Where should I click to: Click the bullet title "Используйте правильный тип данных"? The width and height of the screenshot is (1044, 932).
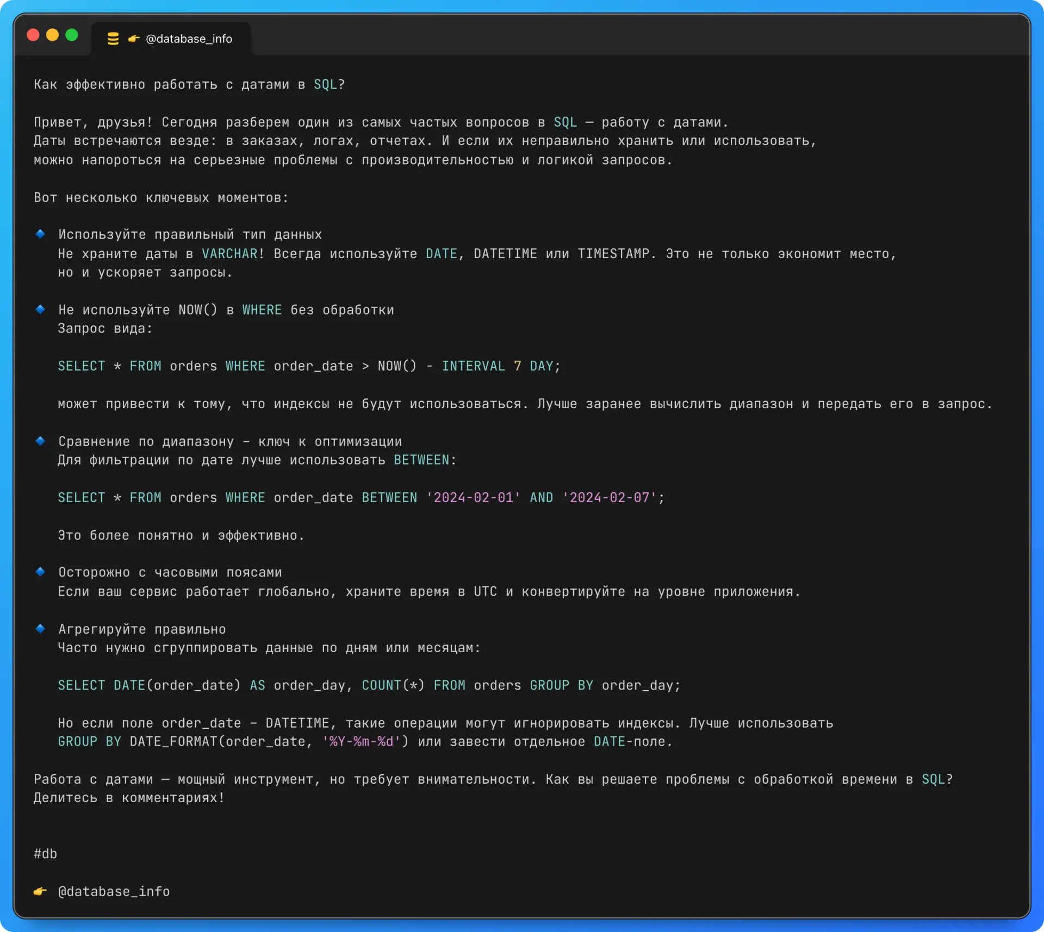[x=190, y=235]
